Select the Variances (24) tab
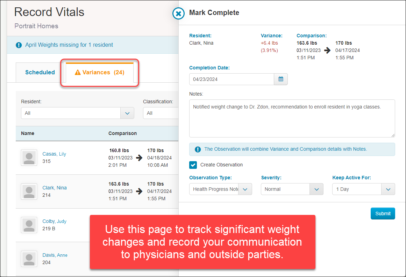406x277 pixels. (x=100, y=72)
